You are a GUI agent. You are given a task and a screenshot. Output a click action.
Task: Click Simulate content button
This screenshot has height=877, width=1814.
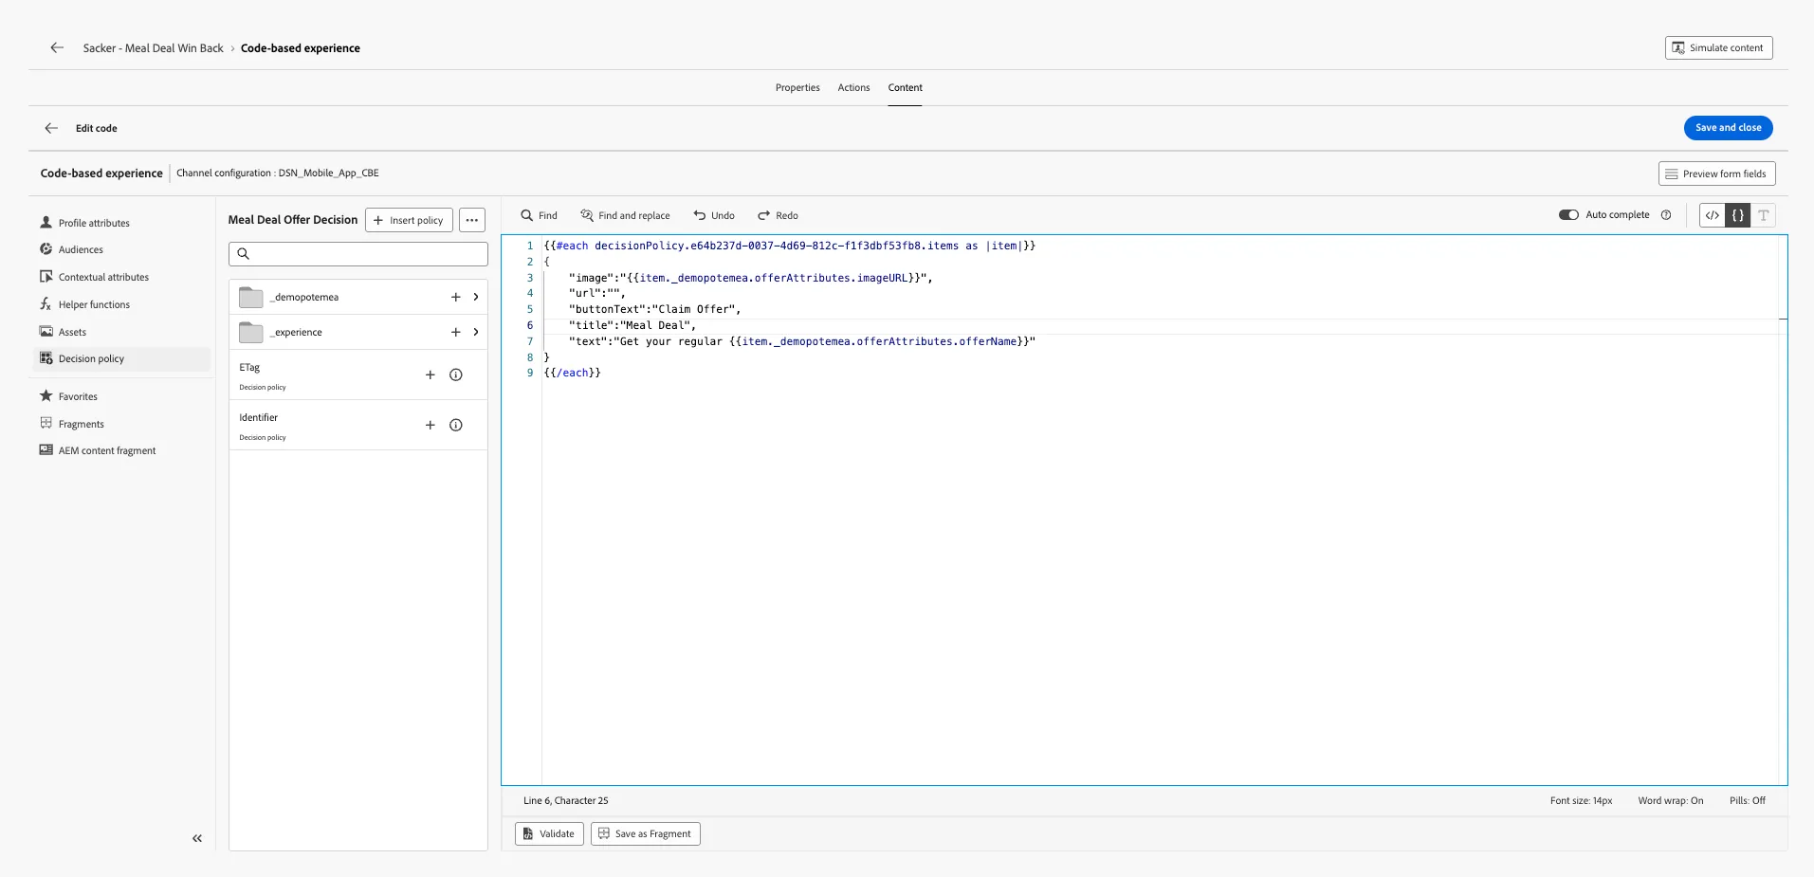1719,47
